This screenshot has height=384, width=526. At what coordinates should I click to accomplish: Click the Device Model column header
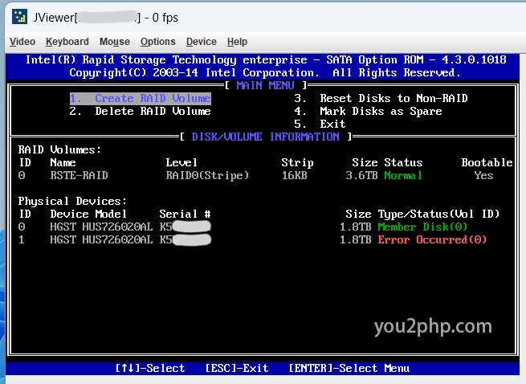coord(88,214)
